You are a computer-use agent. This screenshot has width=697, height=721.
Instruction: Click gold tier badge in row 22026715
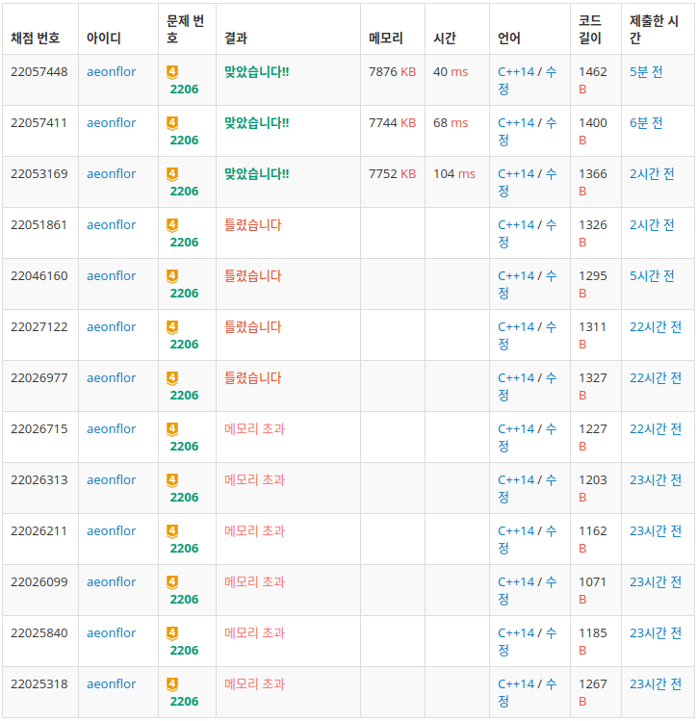(172, 429)
